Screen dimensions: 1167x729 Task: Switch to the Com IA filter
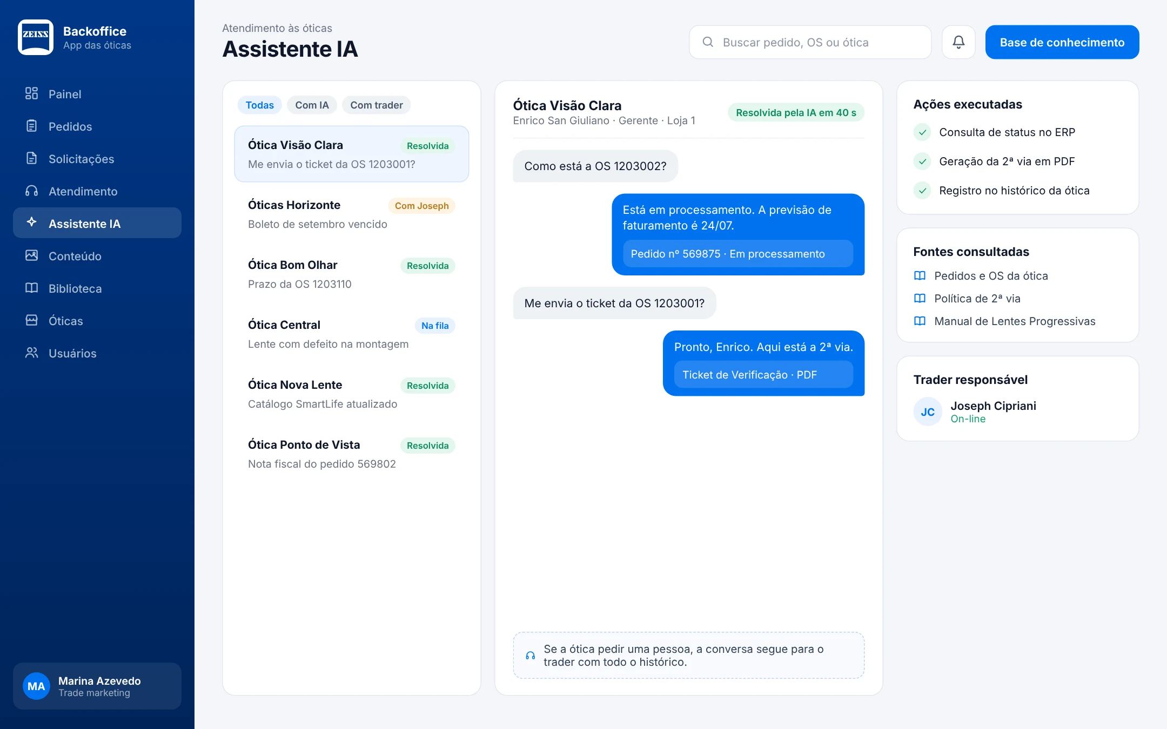click(x=312, y=105)
